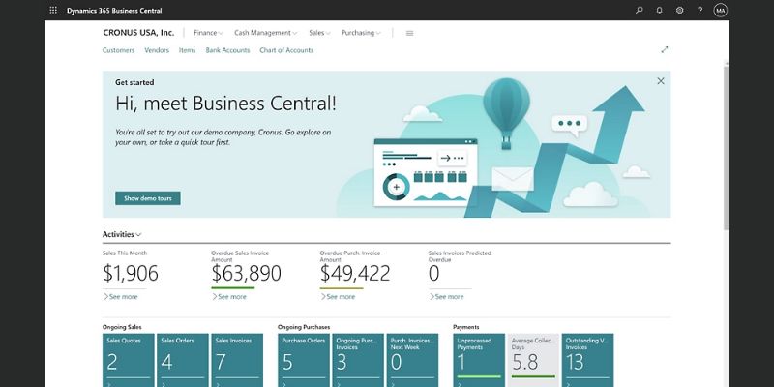The height and width of the screenshot is (387, 774).
Task: Click the $49,422 overdue purchase amount
Action: (355, 273)
